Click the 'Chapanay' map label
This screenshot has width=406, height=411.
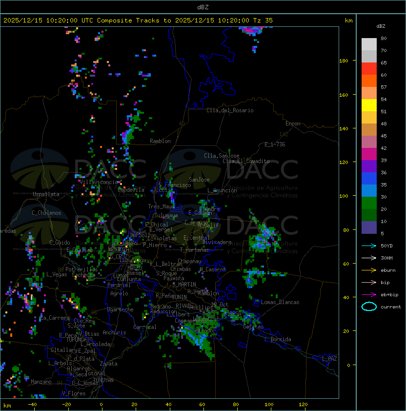(189, 261)
